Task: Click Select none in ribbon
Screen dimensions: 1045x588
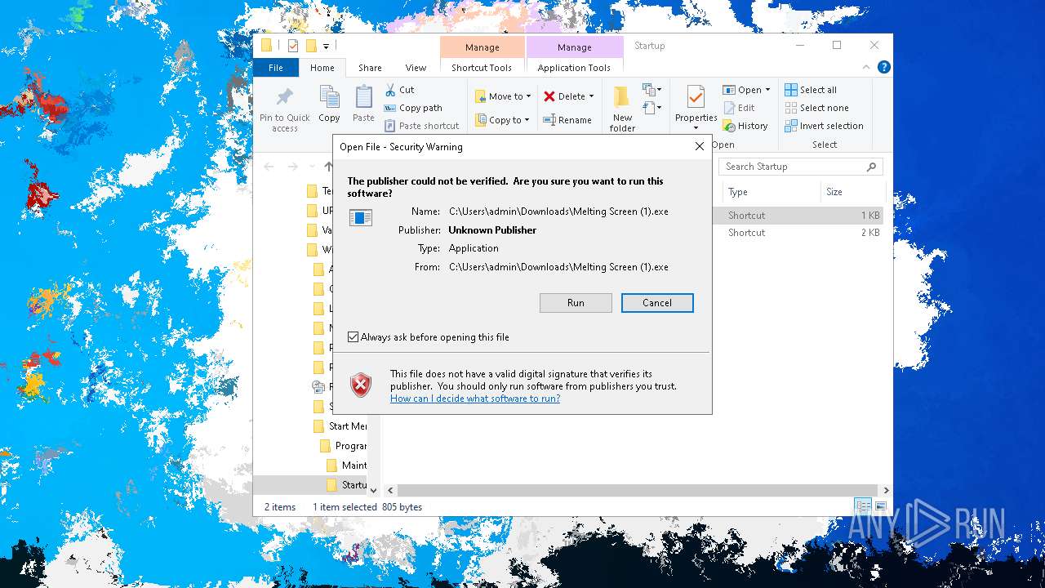Action: [x=816, y=108]
